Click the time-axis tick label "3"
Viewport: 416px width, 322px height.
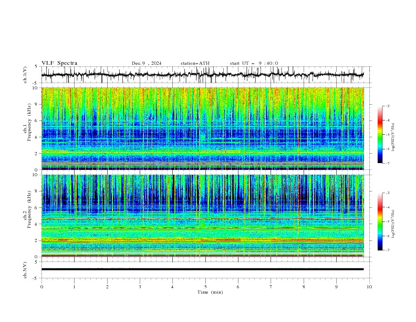pos(140,287)
